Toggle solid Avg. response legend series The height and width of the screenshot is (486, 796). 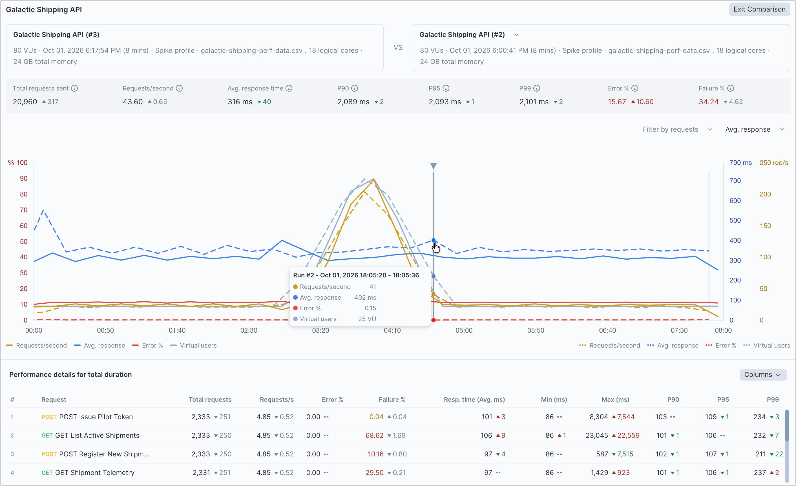99,345
